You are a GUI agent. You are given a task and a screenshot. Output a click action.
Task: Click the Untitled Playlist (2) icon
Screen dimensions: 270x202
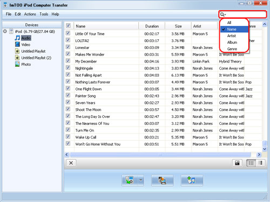click(17, 58)
